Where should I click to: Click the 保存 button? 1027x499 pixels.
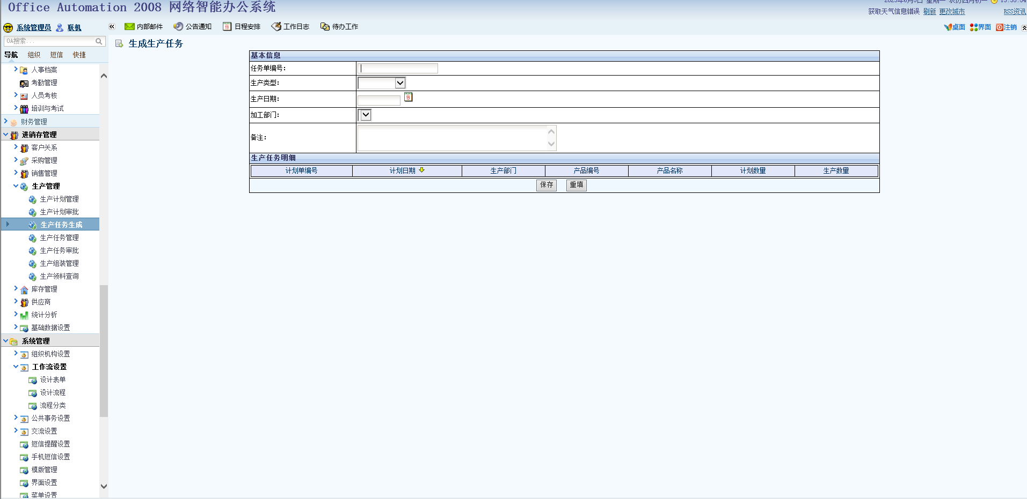[547, 185]
